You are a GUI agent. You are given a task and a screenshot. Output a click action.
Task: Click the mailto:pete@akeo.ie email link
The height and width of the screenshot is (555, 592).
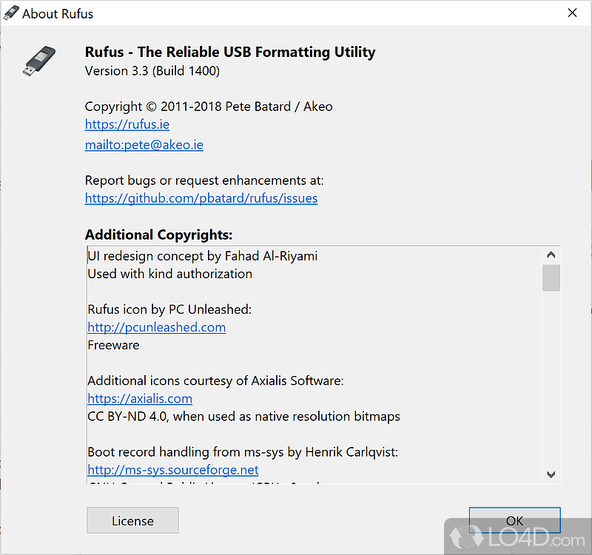point(144,145)
